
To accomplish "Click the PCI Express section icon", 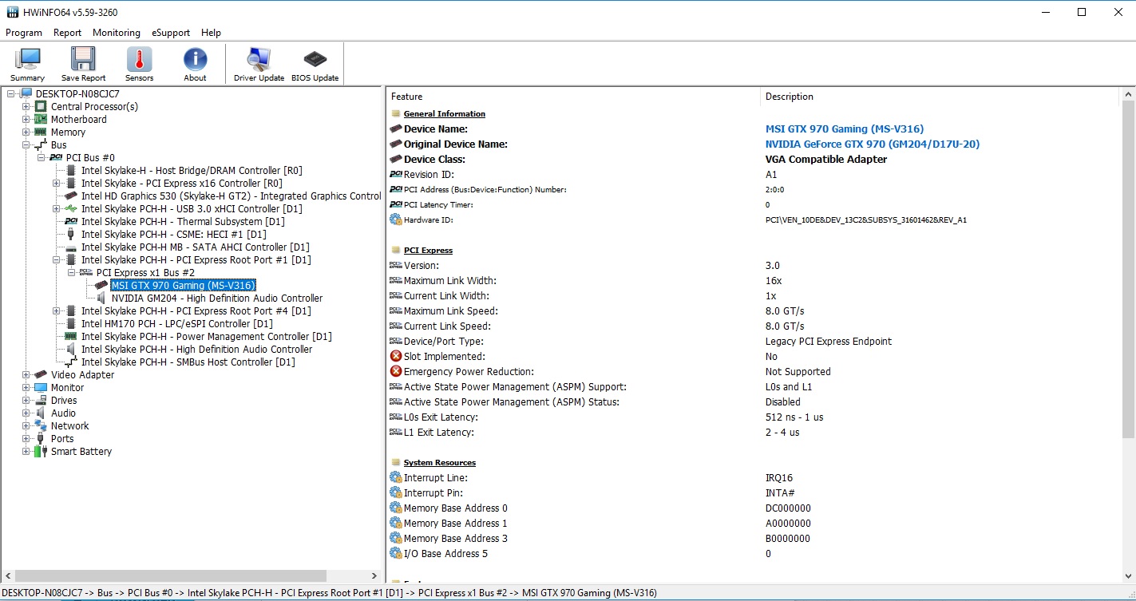I will coord(396,251).
